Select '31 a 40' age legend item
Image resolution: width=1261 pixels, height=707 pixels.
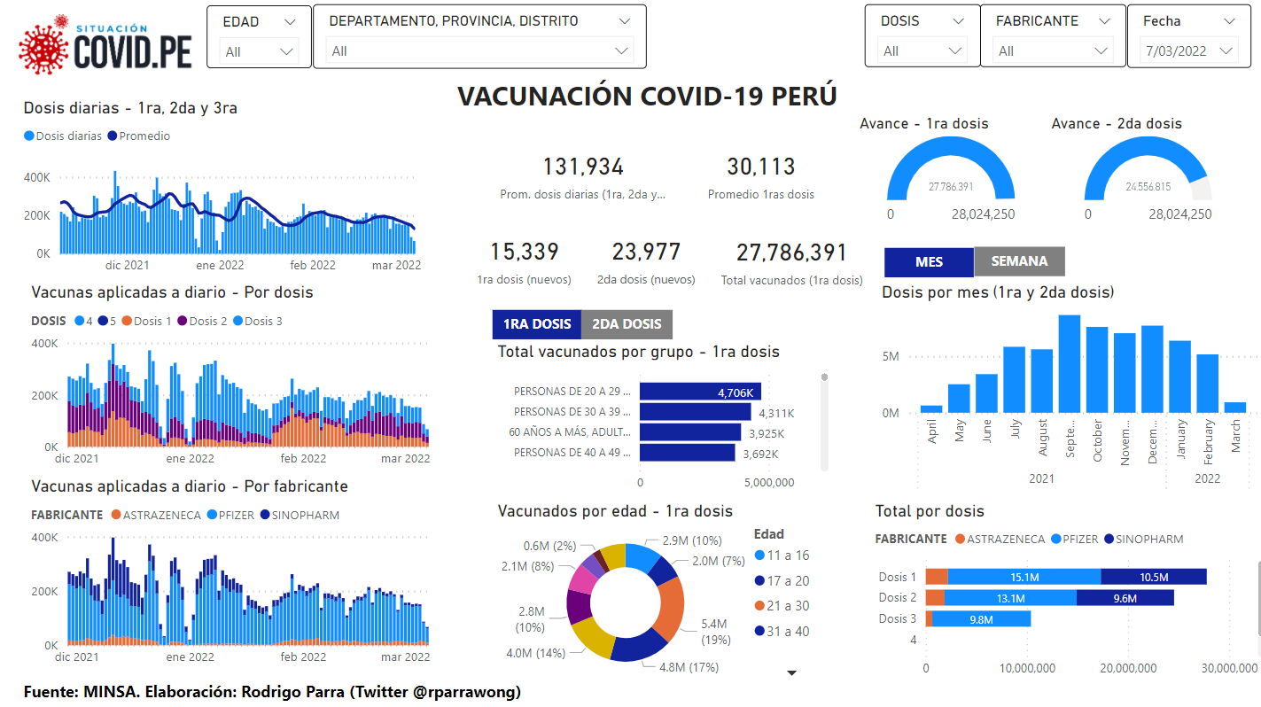coord(782,632)
